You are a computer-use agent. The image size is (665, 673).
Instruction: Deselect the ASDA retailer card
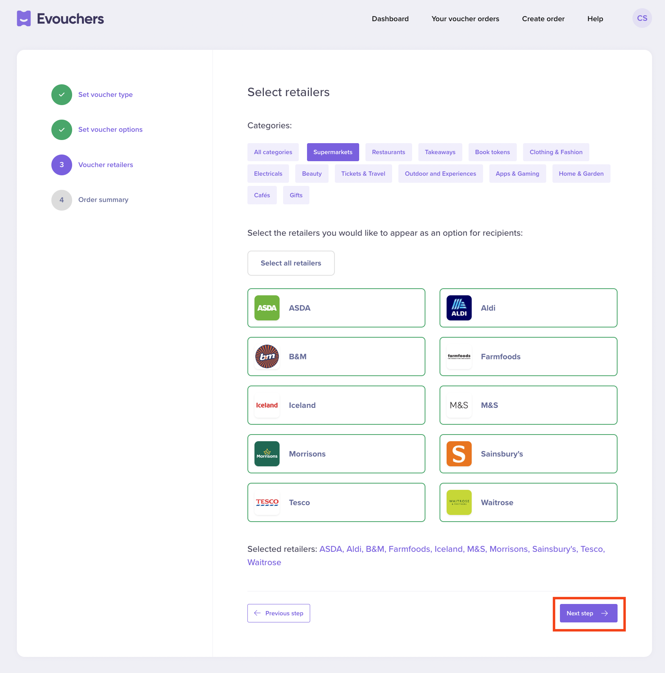336,308
